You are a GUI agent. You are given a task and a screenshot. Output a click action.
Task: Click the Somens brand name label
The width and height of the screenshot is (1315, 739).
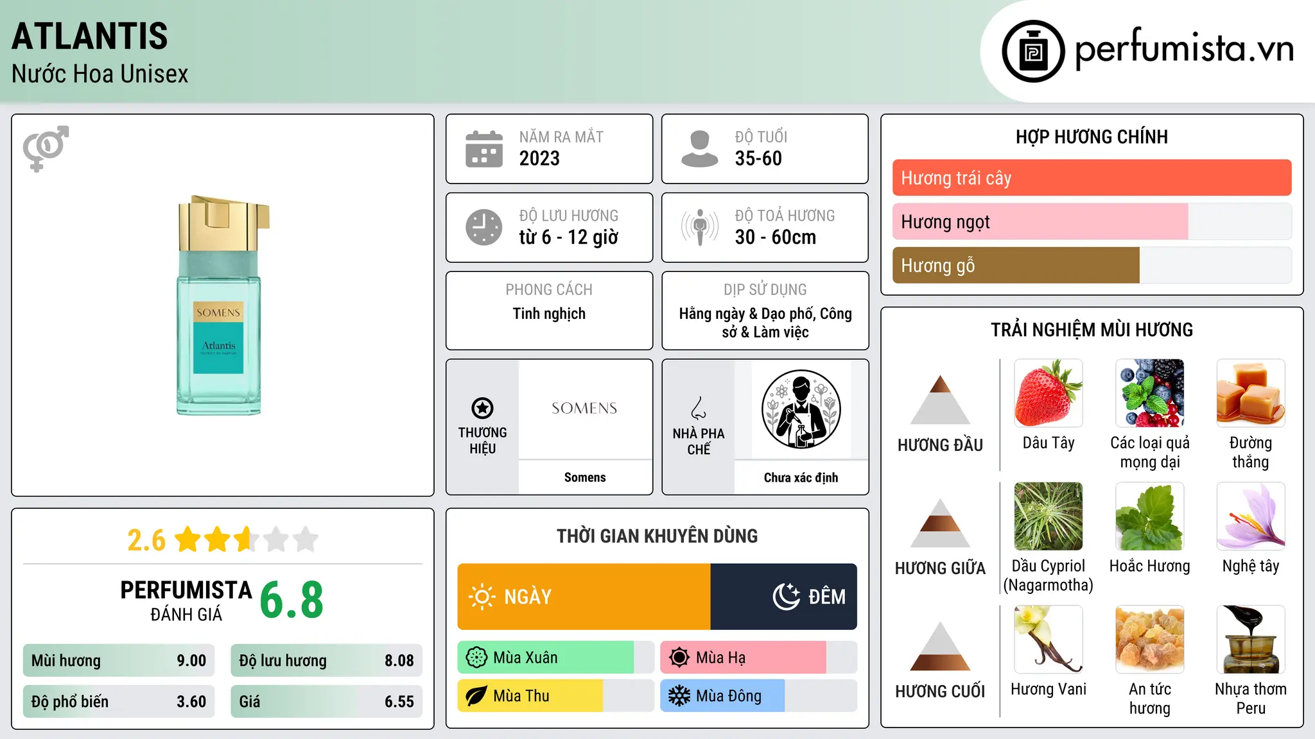pyautogui.click(x=585, y=477)
